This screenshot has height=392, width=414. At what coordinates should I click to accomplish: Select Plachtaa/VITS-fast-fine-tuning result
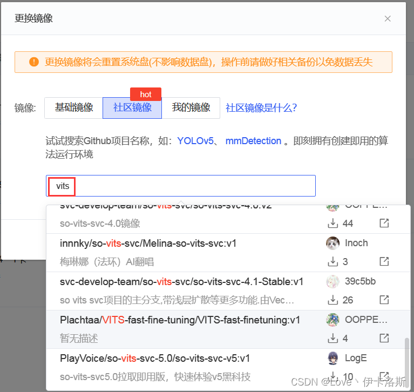[x=228, y=329]
